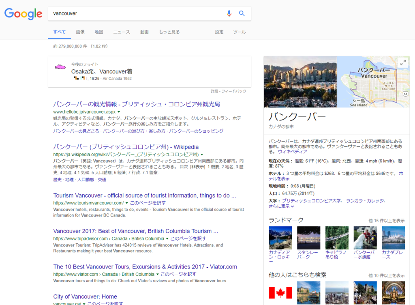The height and width of the screenshot is (305, 415).
Task: Open vancouver.ca URL dropdown arrow
Action: tap(84, 304)
